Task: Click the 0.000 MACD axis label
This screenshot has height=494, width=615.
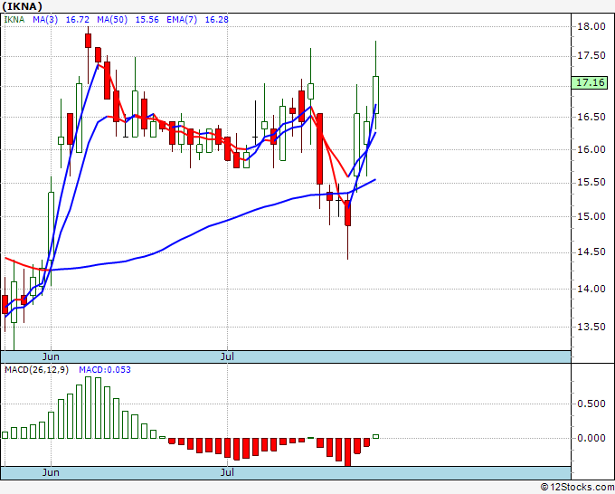Action: [x=591, y=438]
